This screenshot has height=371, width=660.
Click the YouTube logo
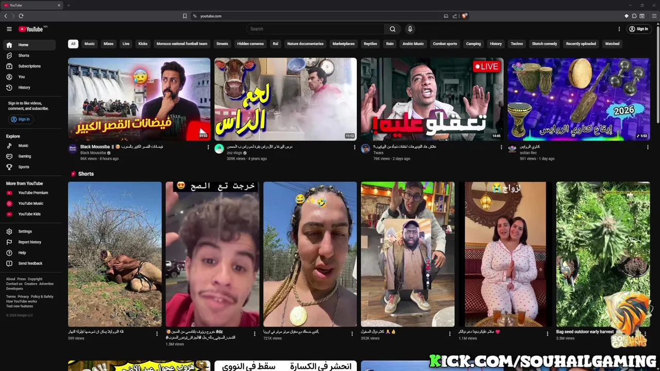(30, 29)
